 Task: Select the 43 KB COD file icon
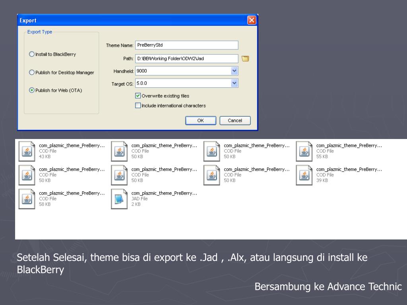click(x=27, y=151)
